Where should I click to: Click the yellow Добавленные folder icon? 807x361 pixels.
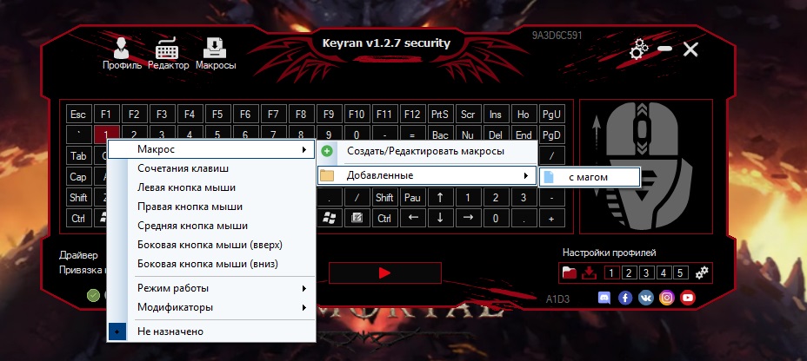[x=327, y=175]
